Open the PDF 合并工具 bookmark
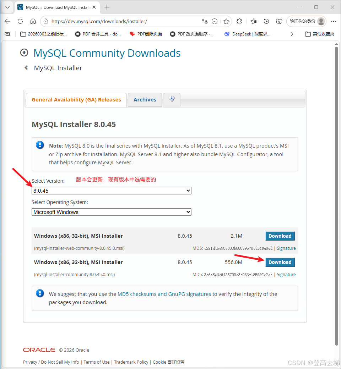Screen dimensions: 341x369 [x=98, y=34]
